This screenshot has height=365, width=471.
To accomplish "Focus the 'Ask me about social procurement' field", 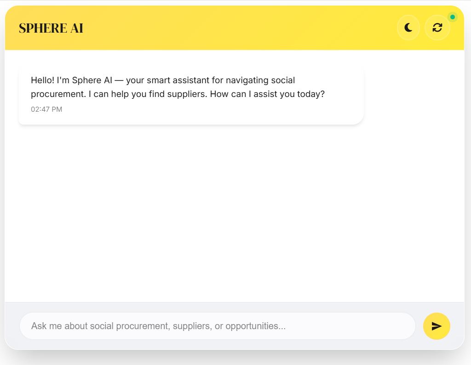I will tap(217, 326).
